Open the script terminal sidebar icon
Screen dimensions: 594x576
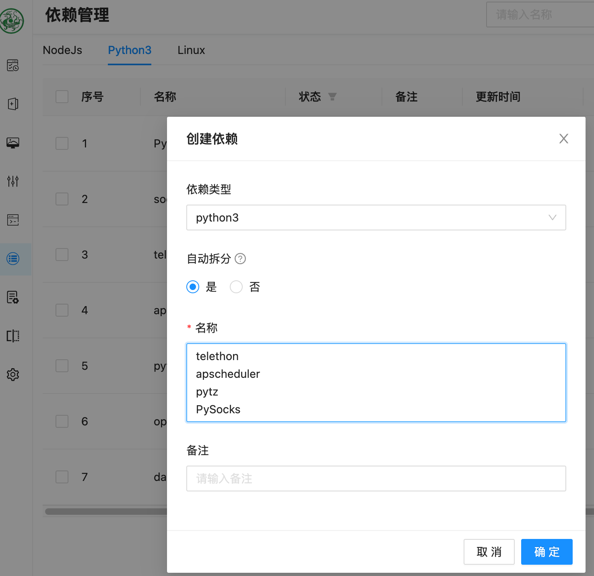(x=13, y=220)
